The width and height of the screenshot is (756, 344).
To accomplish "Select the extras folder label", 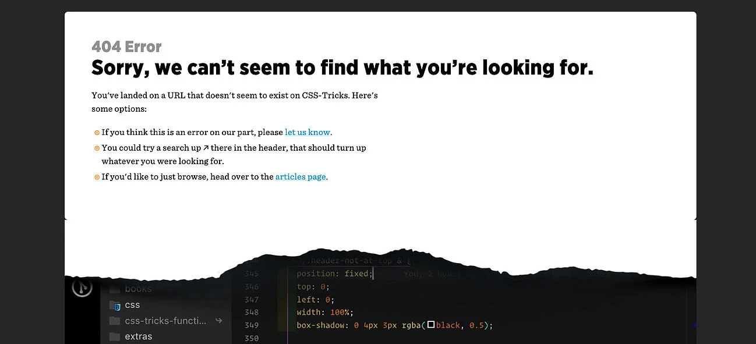I will tap(139, 336).
